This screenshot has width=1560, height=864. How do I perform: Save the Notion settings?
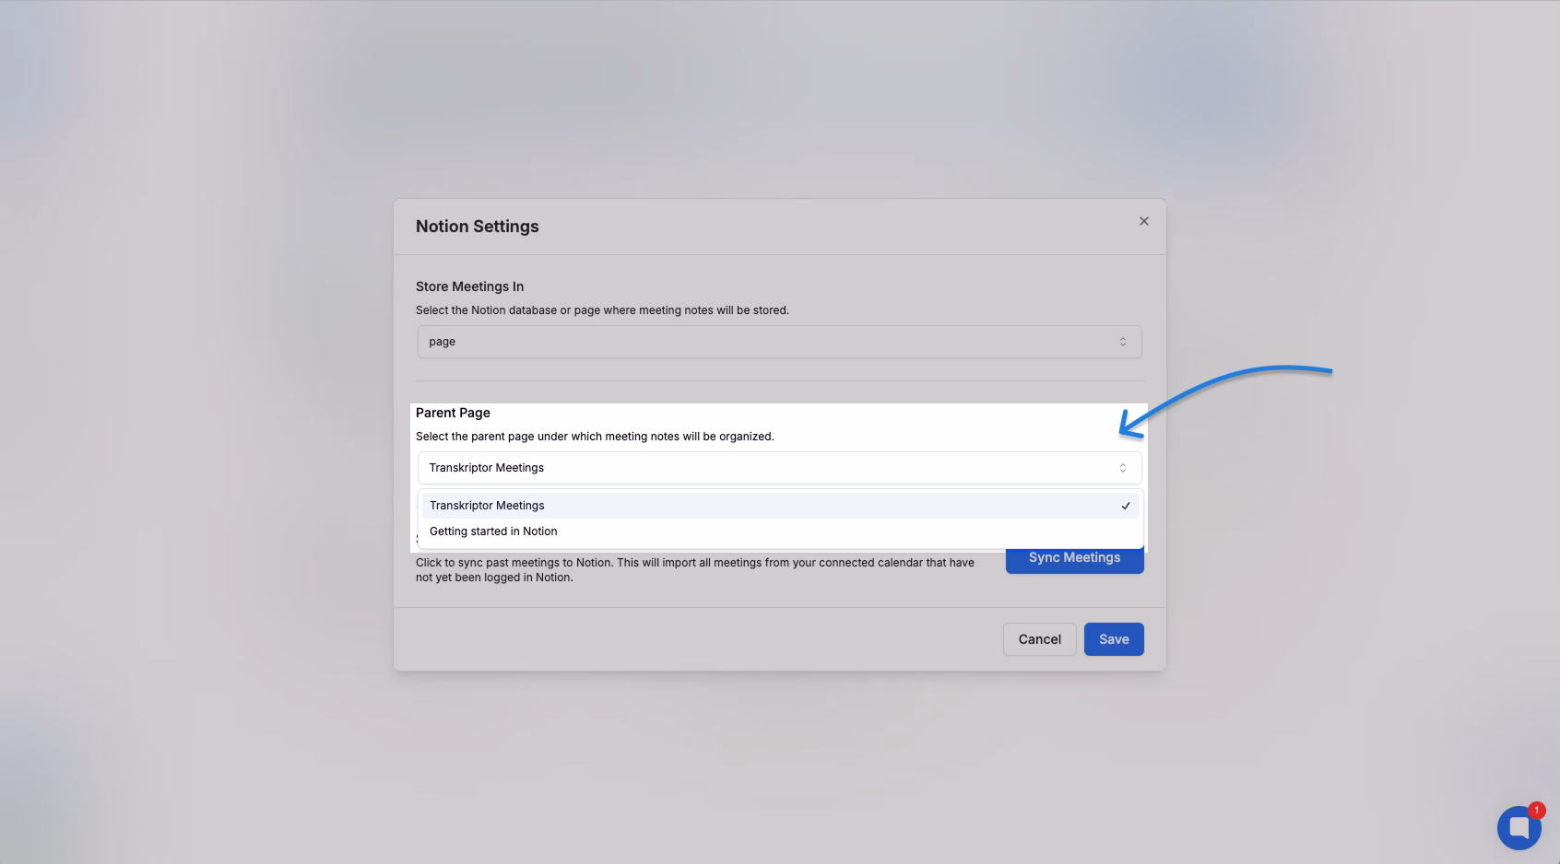pos(1113,639)
